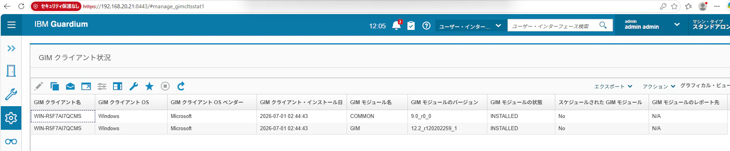Select WIN-R5F7AI7QCMS cell in GIM row
The image size is (730, 151).
point(63,128)
